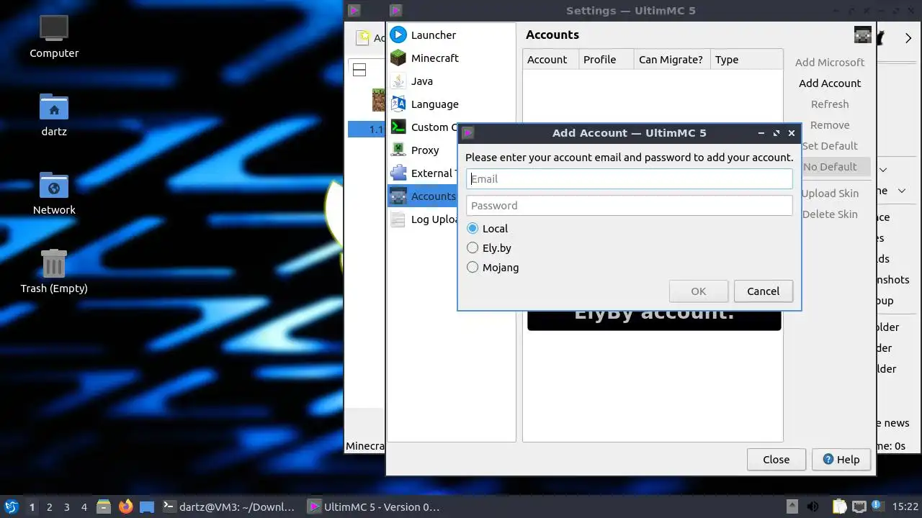Viewport: 922px width, 518px height.
Task: Open the Launcher settings page
Action: pos(452,35)
